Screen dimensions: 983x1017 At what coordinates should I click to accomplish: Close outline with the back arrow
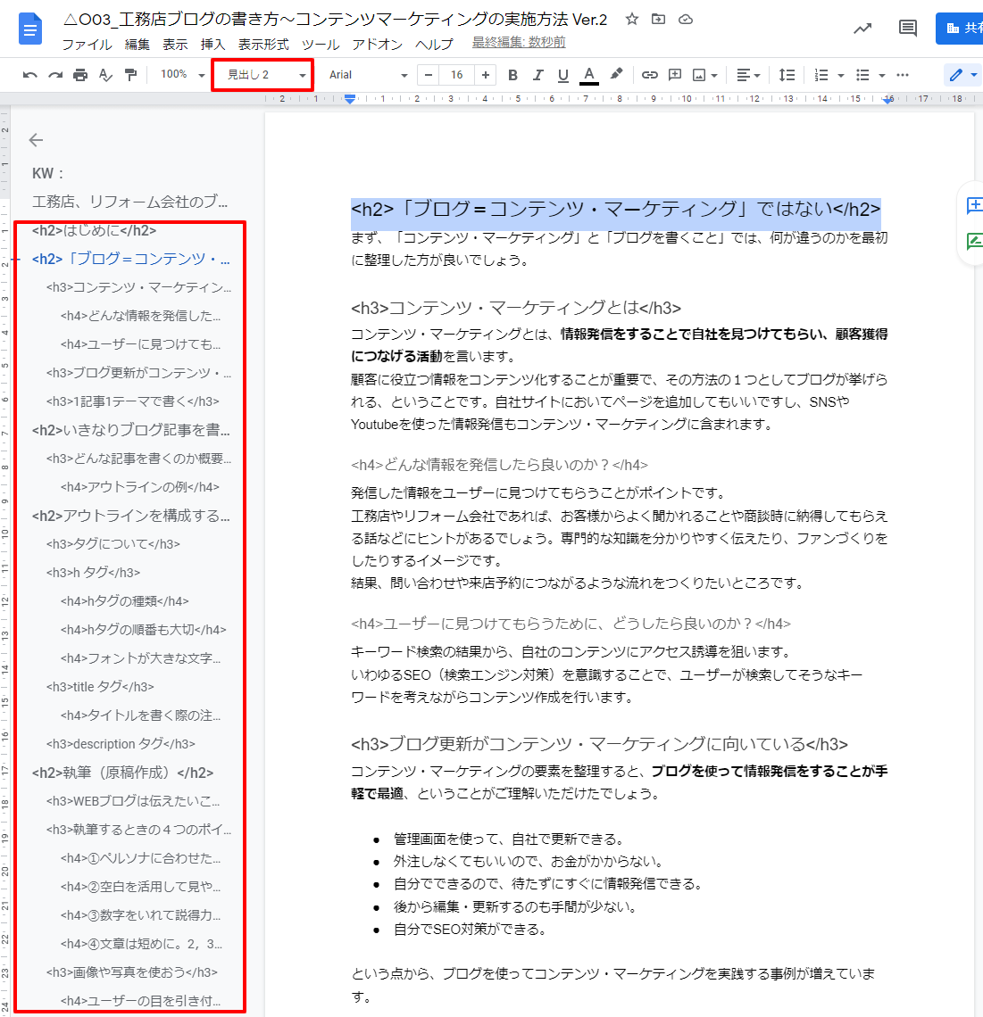tap(36, 140)
